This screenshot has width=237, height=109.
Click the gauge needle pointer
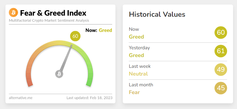(66, 58)
